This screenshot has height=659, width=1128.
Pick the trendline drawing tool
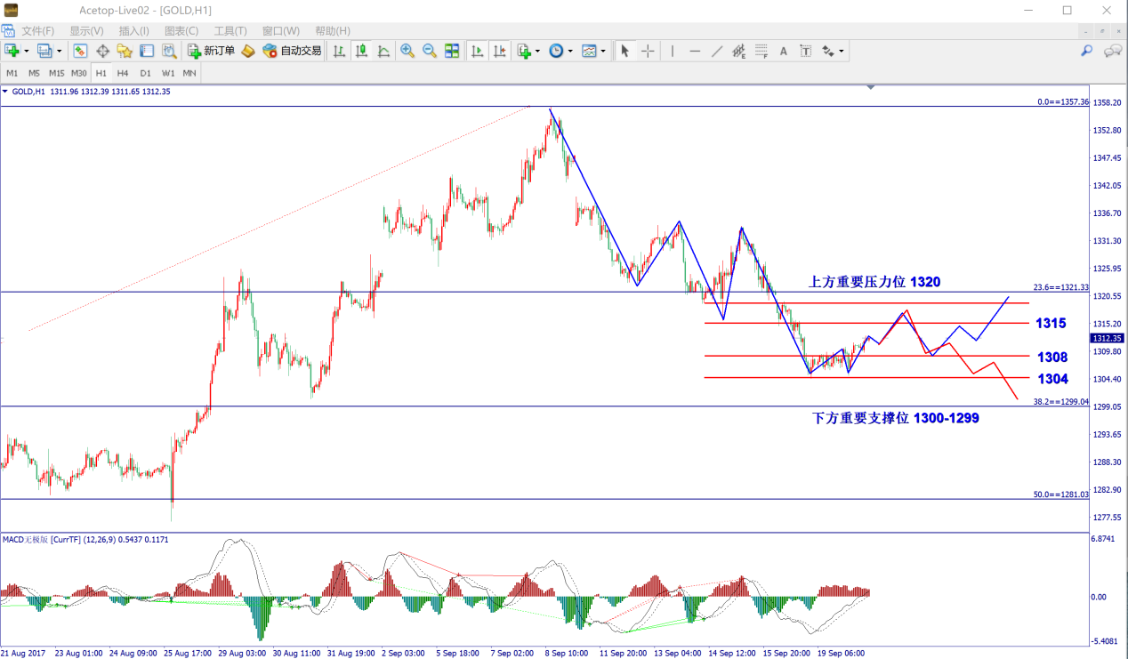pyautogui.click(x=717, y=51)
